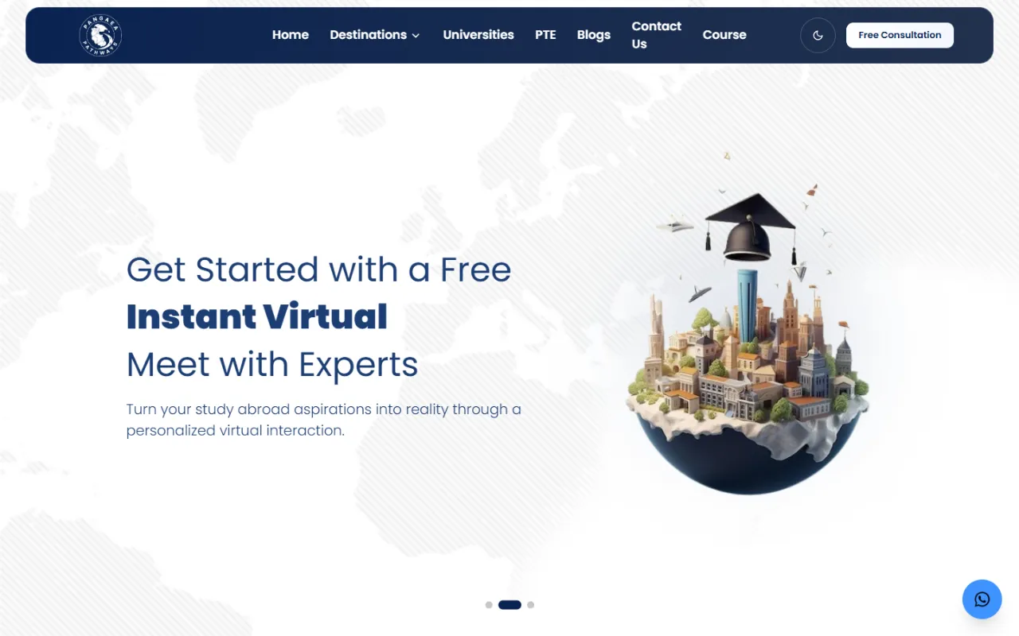Select the first carousel slide dot
1019x636 pixels.
(489, 605)
